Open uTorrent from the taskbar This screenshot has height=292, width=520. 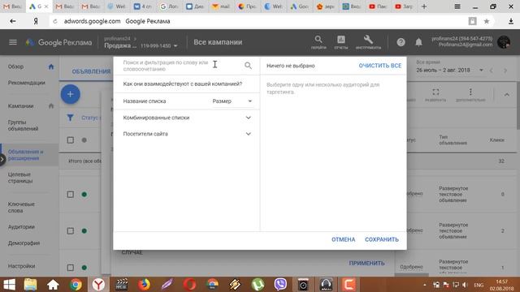tap(258, 285)
